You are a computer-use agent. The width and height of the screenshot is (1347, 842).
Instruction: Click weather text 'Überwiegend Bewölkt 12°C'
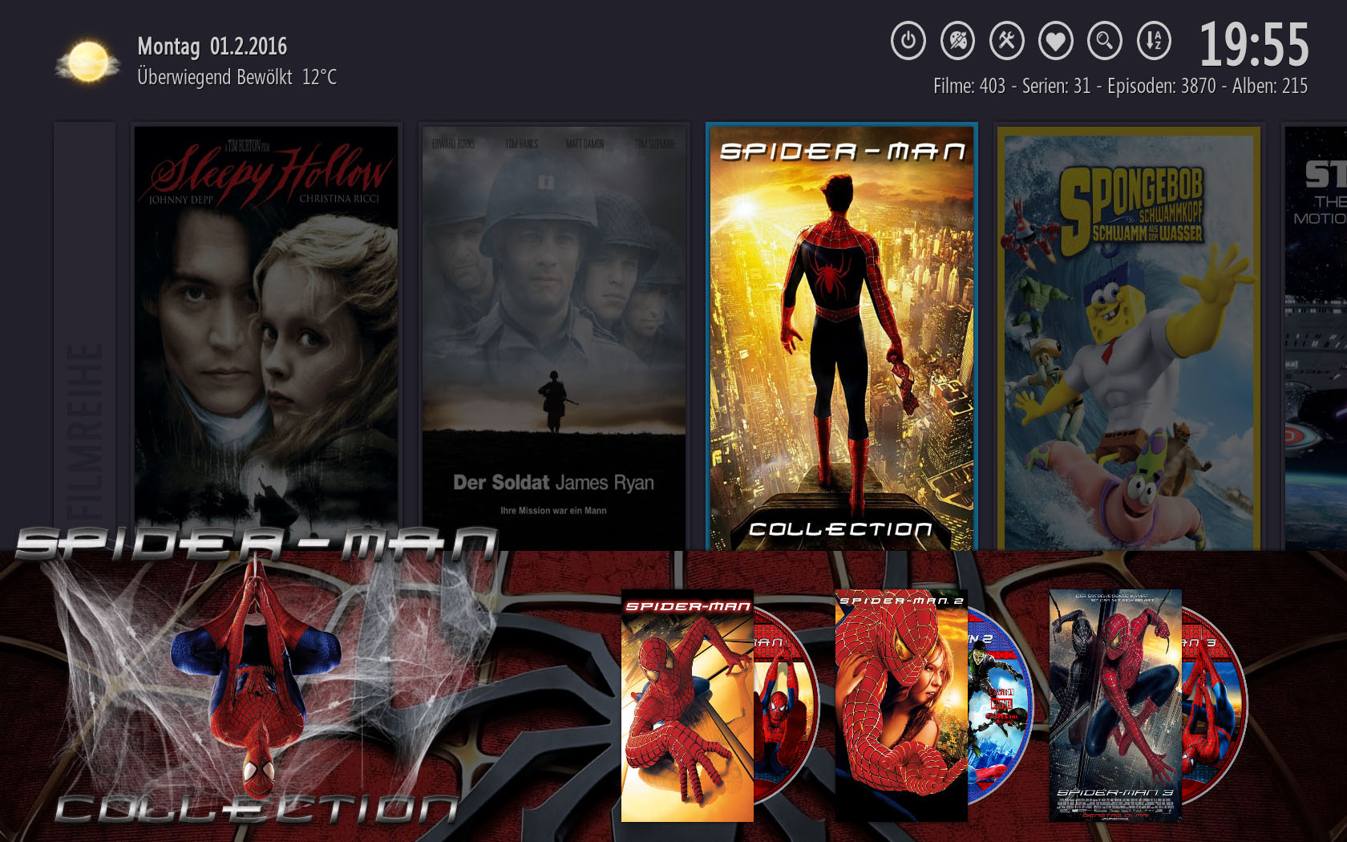click(x=237, y=77)
